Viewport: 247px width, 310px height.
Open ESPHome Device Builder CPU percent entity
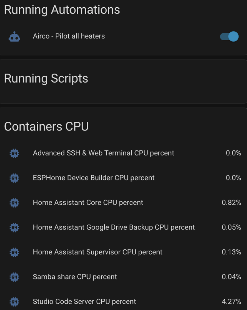pos(94,178)
